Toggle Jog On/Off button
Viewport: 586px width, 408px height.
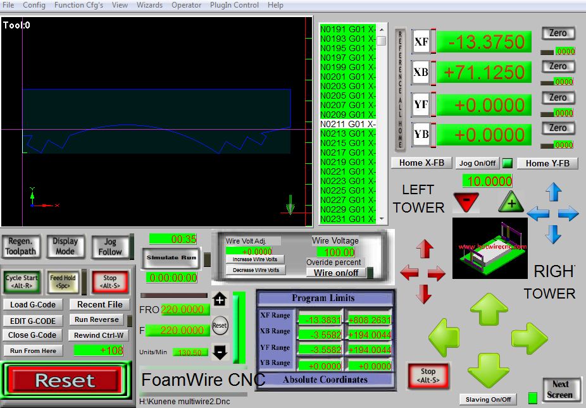click(478, 163)
